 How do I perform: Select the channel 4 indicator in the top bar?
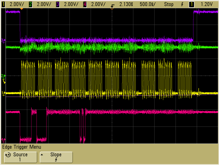(x=85, y=5)
